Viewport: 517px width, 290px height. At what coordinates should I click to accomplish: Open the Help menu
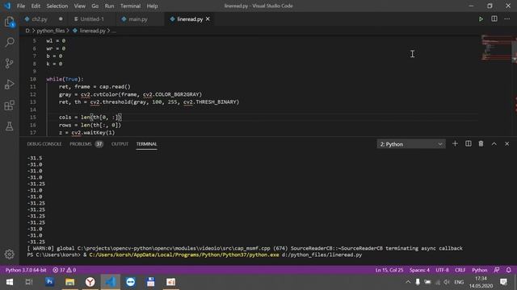152,6
